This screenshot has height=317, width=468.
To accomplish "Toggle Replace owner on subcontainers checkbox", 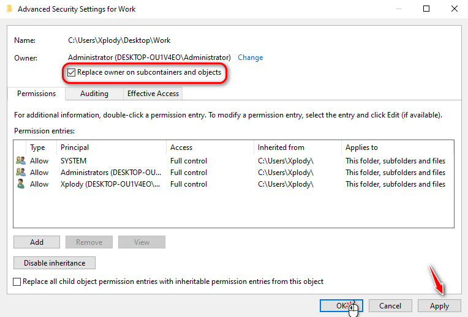I will point(72,73).
